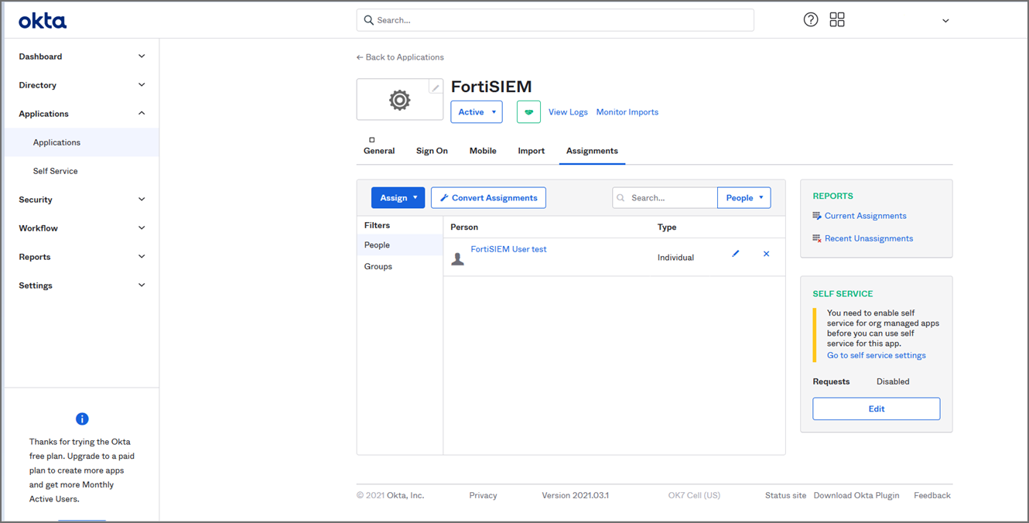This screenshot has width=1029, height=523.
Task: Go Back to Applications link
Action: 400,57
